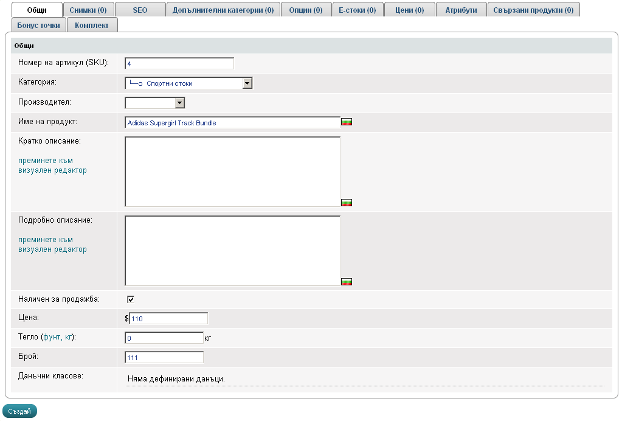The height and width of the screenshot is (421, 622).
Task: Open the SEO tab
Action: pos(140,10)
